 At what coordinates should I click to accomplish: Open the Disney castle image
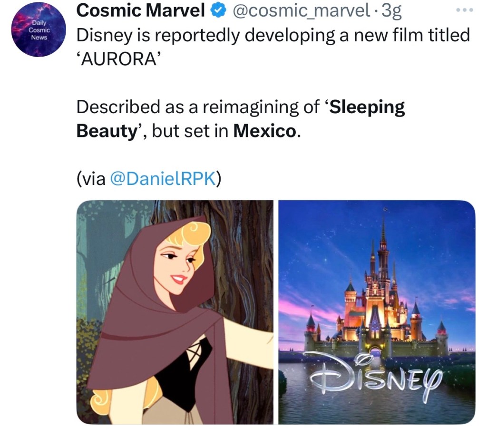[x=377, y=312]
